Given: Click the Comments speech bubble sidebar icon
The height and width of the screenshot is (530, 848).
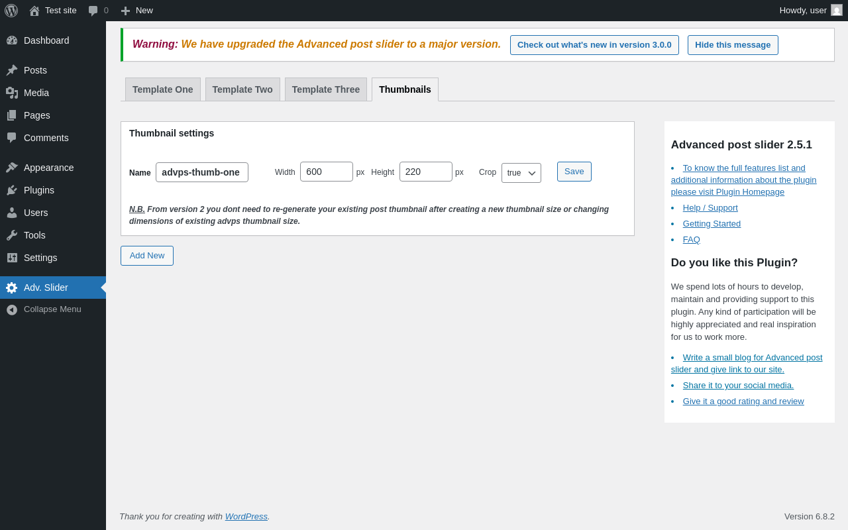Looking at the screenshot, I should pyautogui.click(x=12, y=138).
